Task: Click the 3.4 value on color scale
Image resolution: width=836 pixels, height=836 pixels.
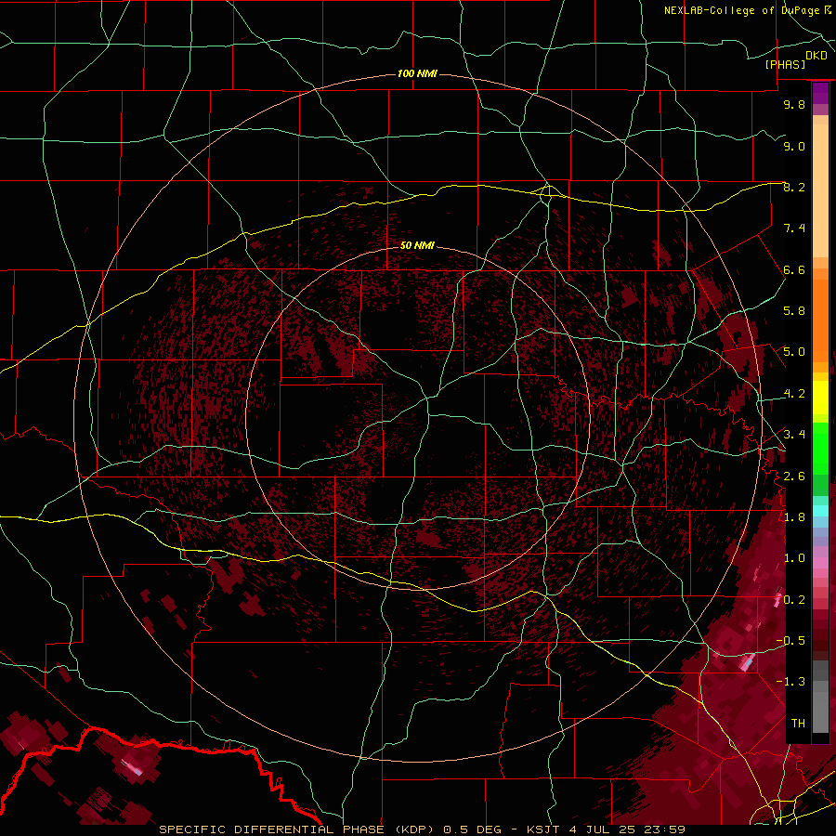Action: click(794, 435)
